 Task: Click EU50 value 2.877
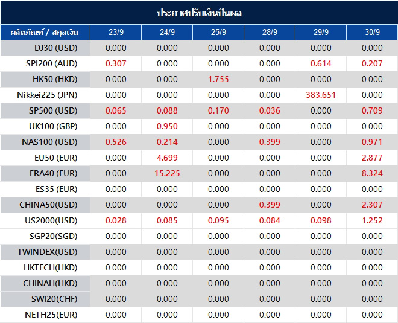pos(372,158)
